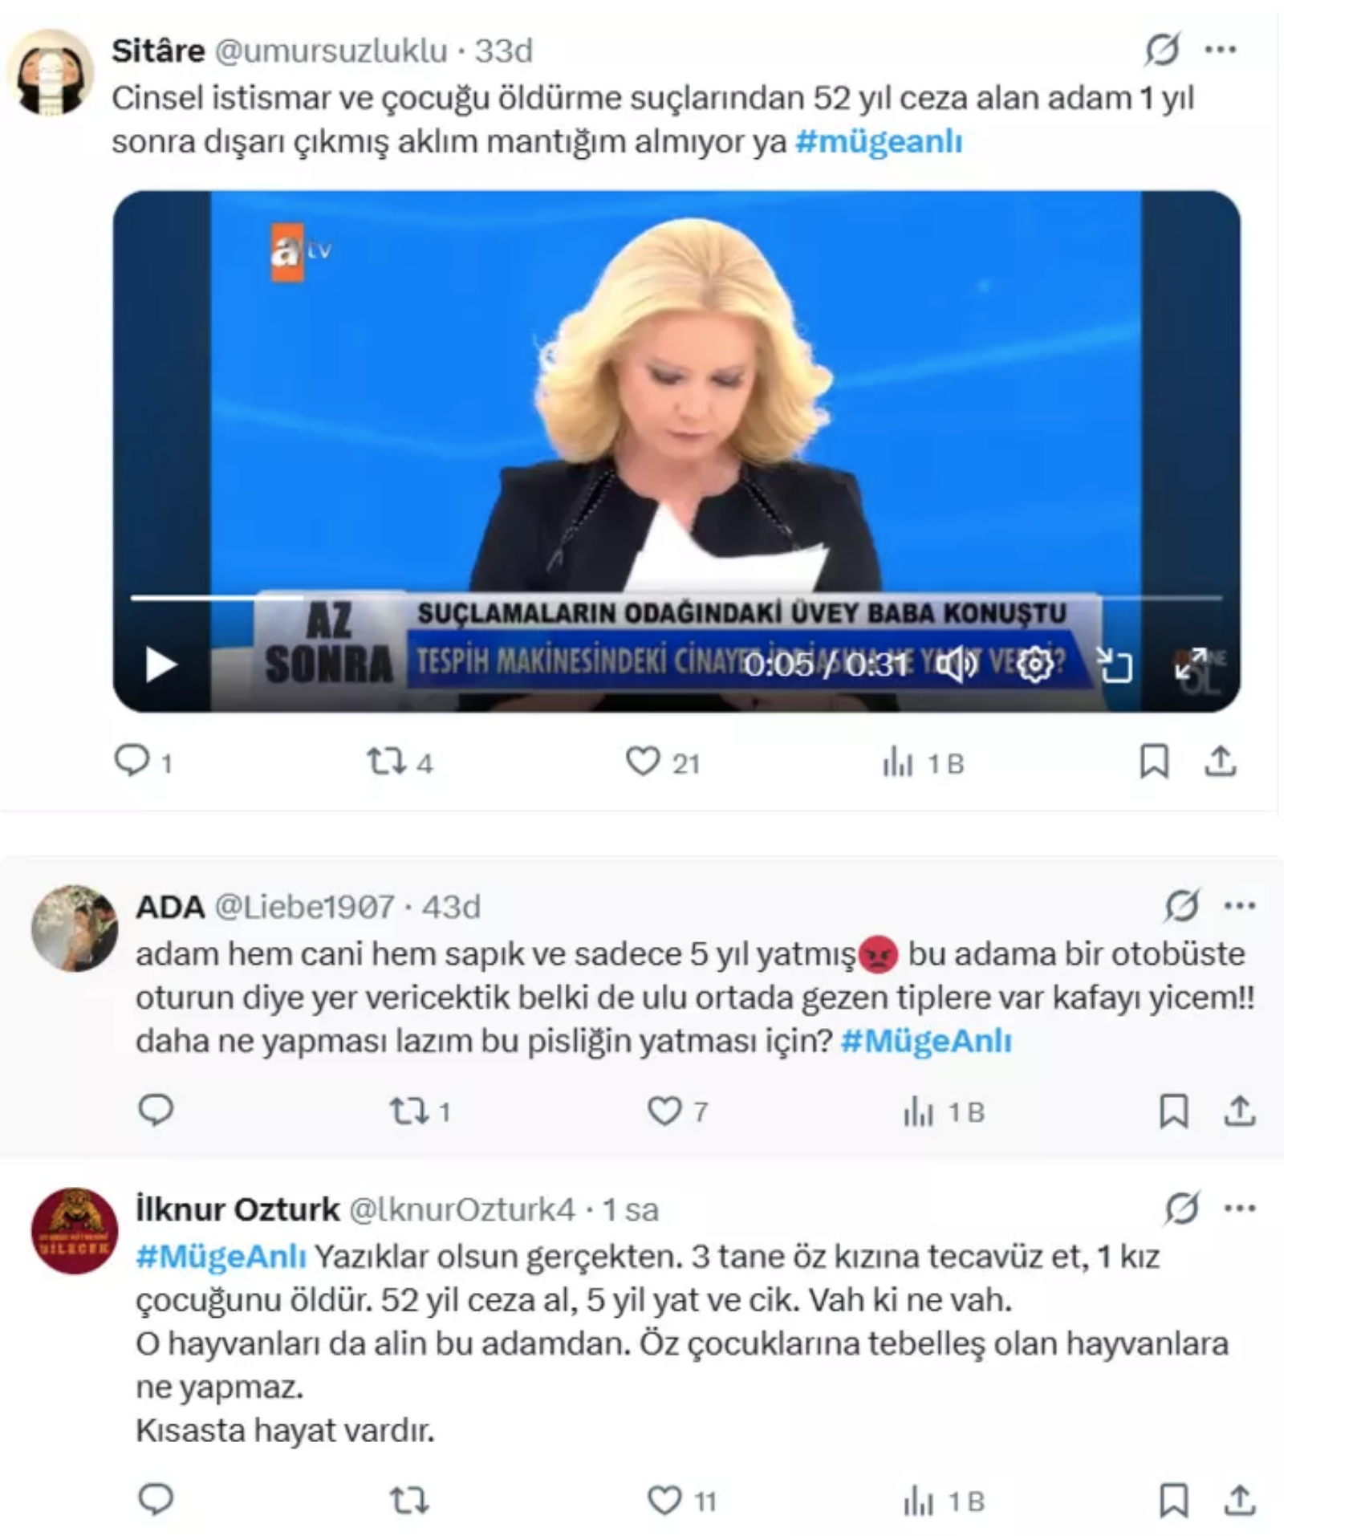The width and height of the screenshot is (1369, 1536).
Task: Open picture-in-picture icon on video player
Action: coord(1114,665)
